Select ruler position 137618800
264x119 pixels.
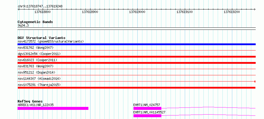click(x=42, y=12)
